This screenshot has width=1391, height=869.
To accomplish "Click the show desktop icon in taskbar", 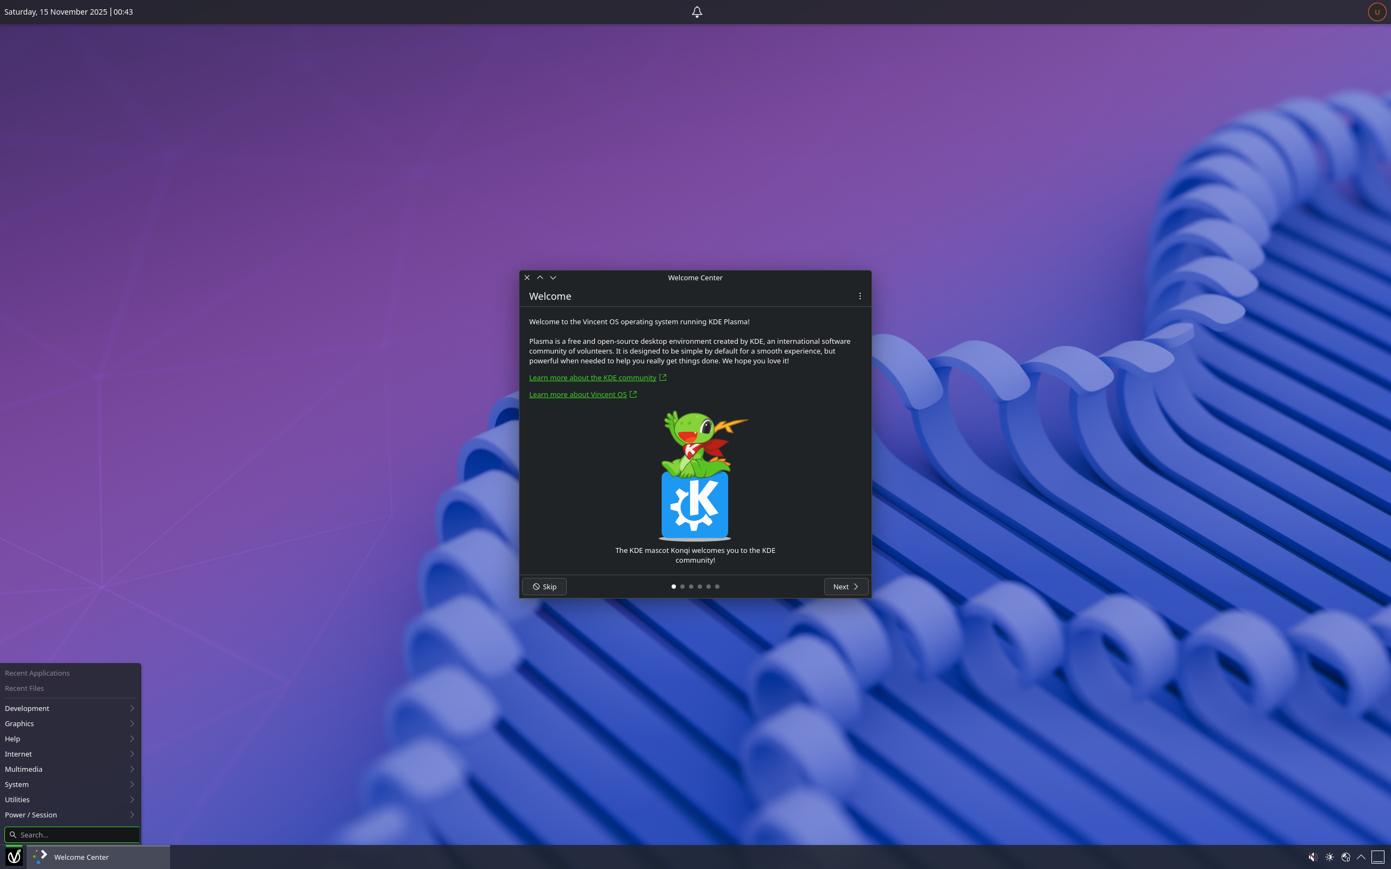I will pyautogui.click(x=1378, y=857).
